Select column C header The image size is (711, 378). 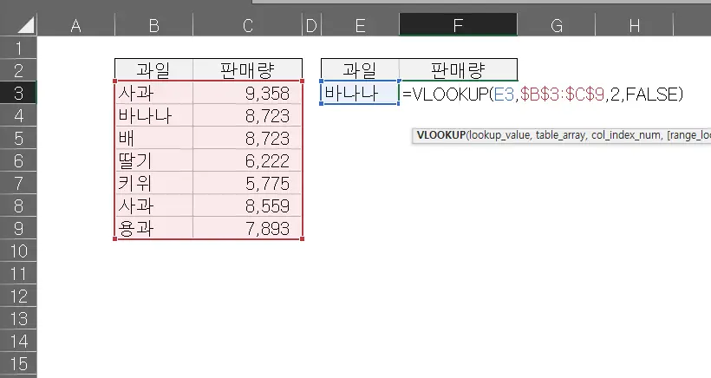[248, 25]
